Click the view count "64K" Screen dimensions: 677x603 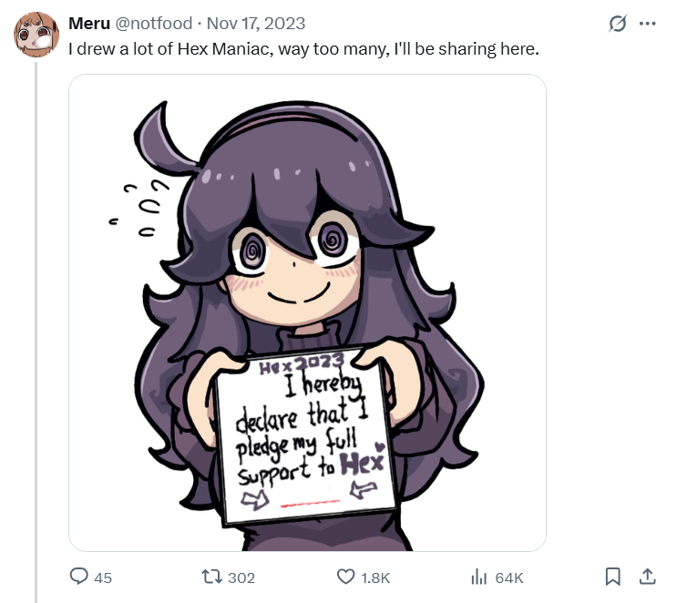509,577
